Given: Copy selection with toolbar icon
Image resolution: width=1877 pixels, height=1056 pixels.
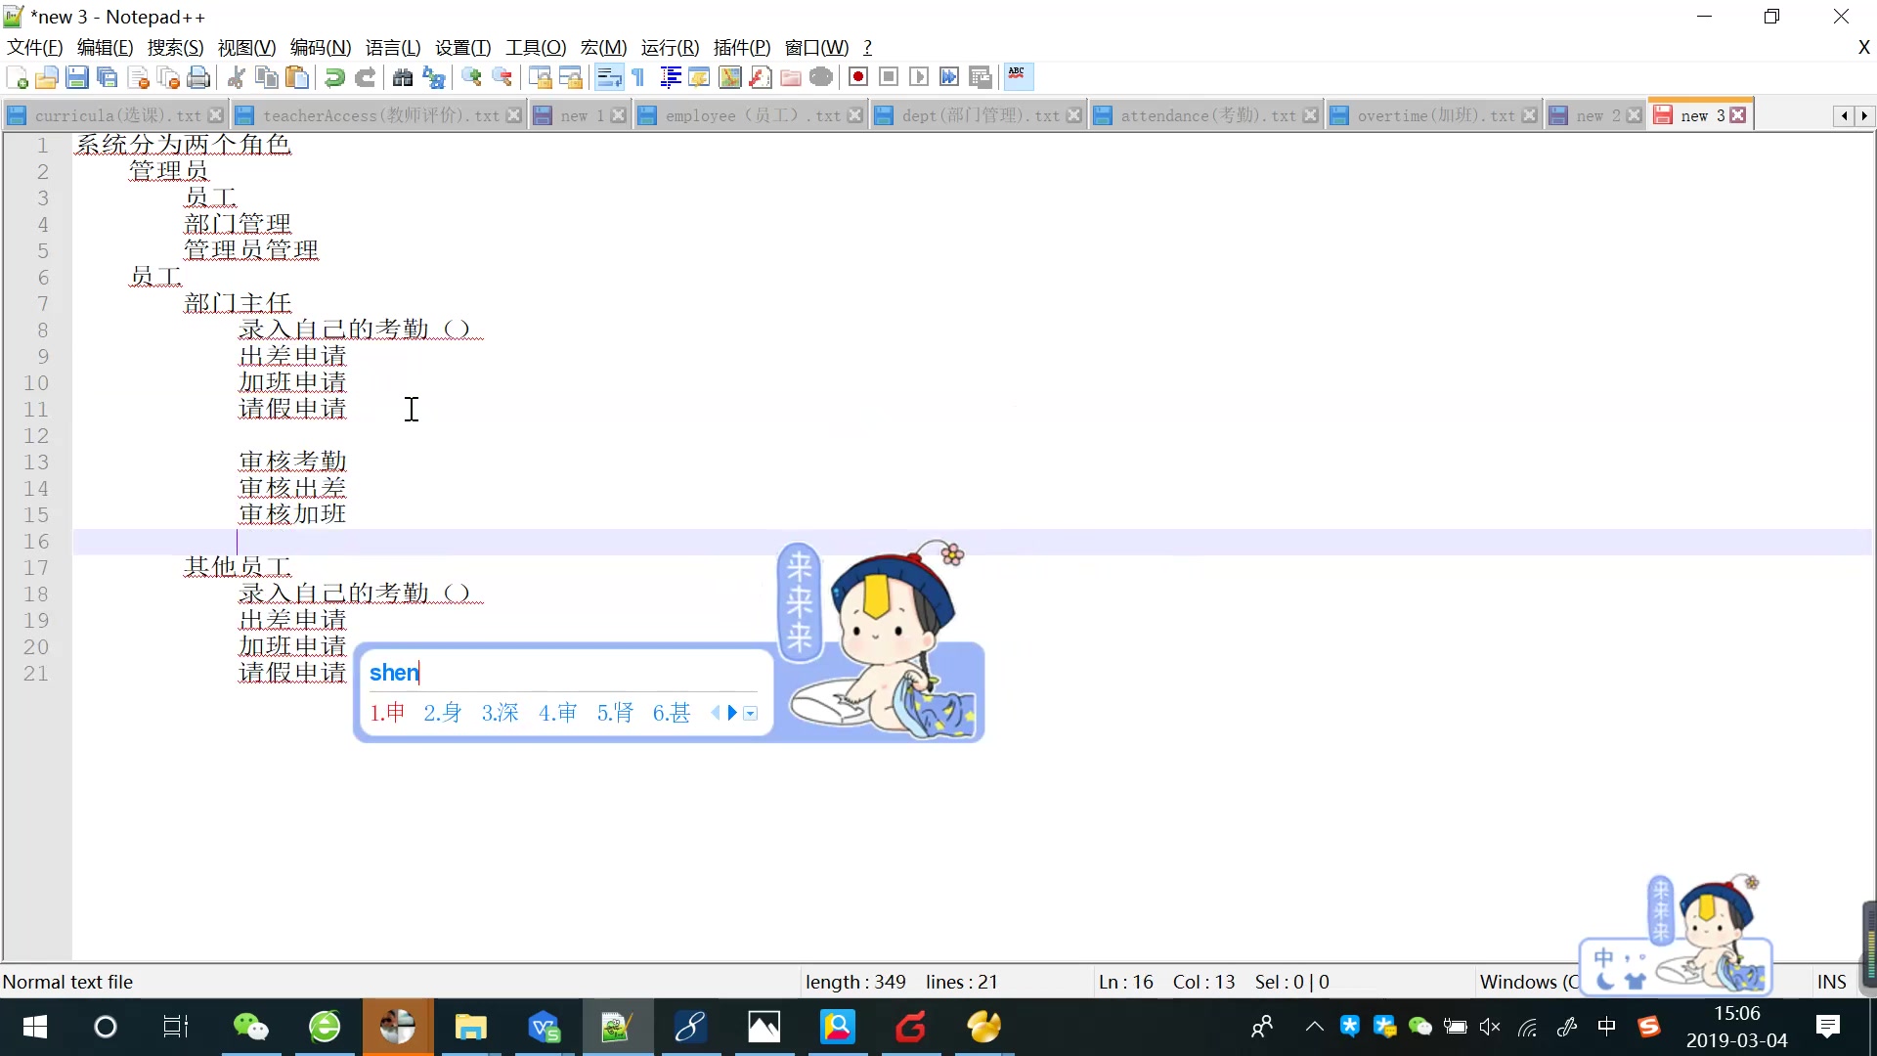Looking at the screenshot, I should 266,77.
